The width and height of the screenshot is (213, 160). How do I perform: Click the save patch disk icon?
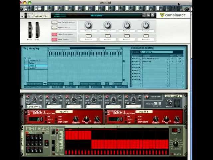coord(153,15)
